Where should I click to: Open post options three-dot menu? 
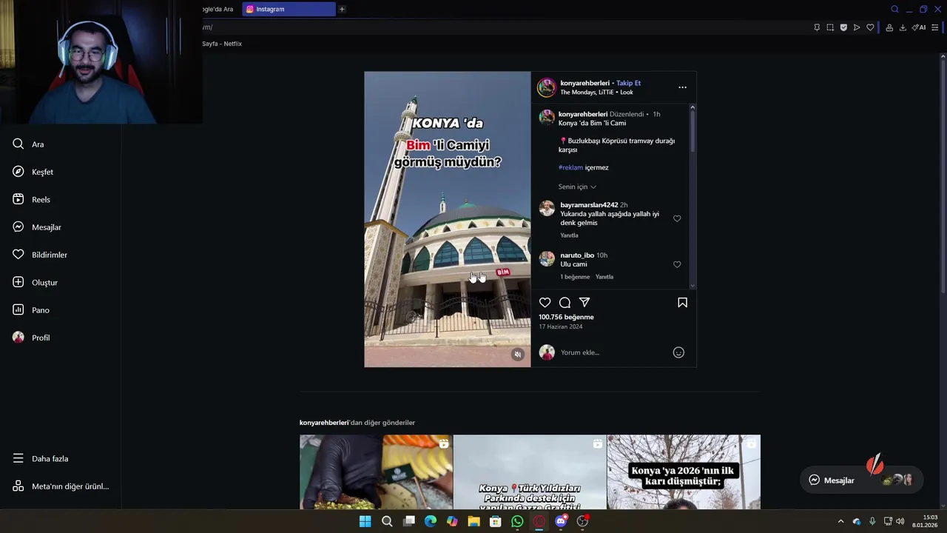(682, 87)
